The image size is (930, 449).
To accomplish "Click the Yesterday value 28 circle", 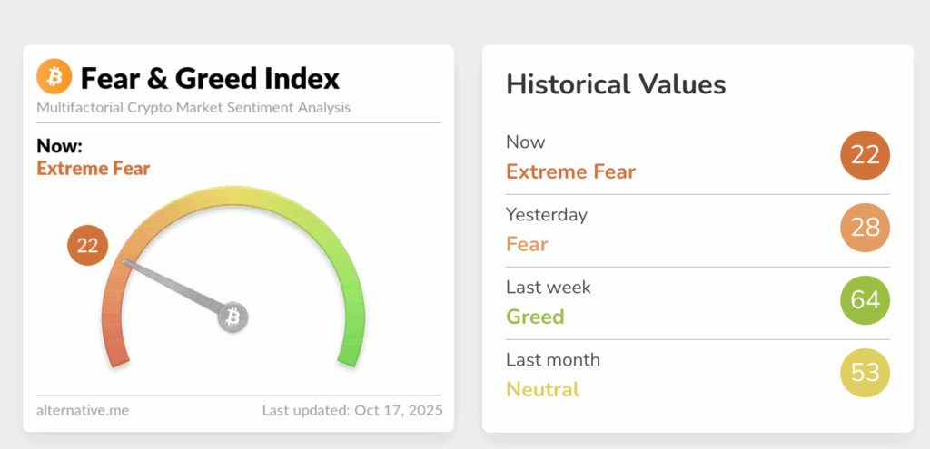I will tap(866, 228).
